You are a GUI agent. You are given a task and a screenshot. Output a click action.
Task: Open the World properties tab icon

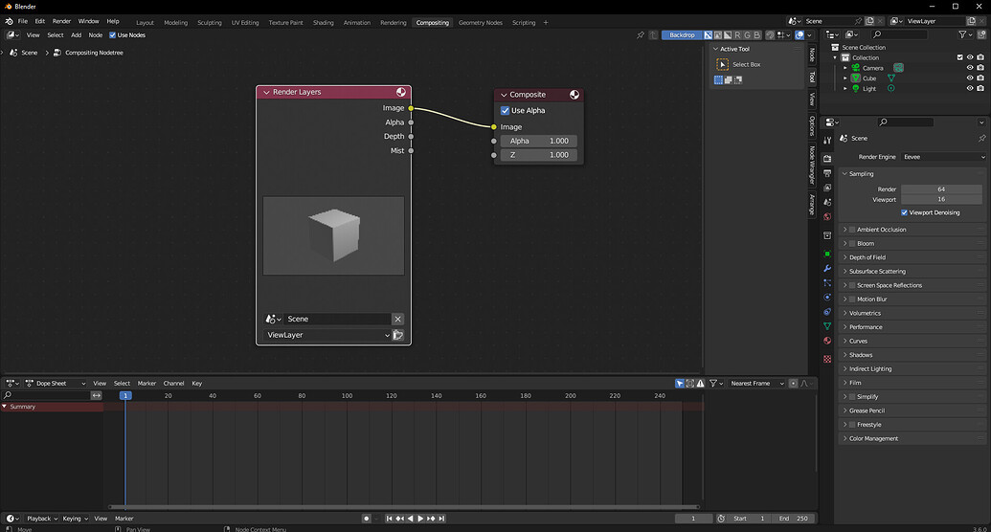pos(827,216)
